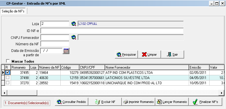Focus the ID NF-e input field
The image size is (226, 109).
[x=112, y=31]
